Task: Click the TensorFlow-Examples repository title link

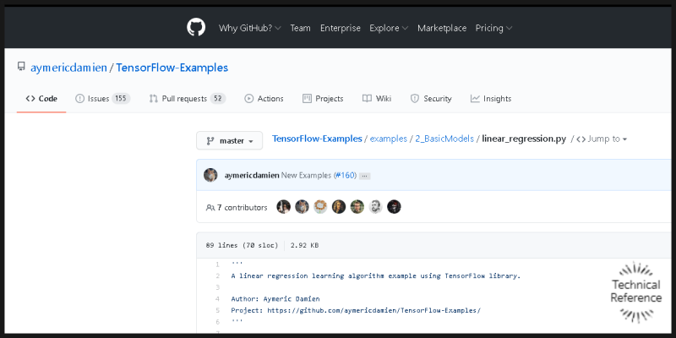Action: (x=172, y=68)
